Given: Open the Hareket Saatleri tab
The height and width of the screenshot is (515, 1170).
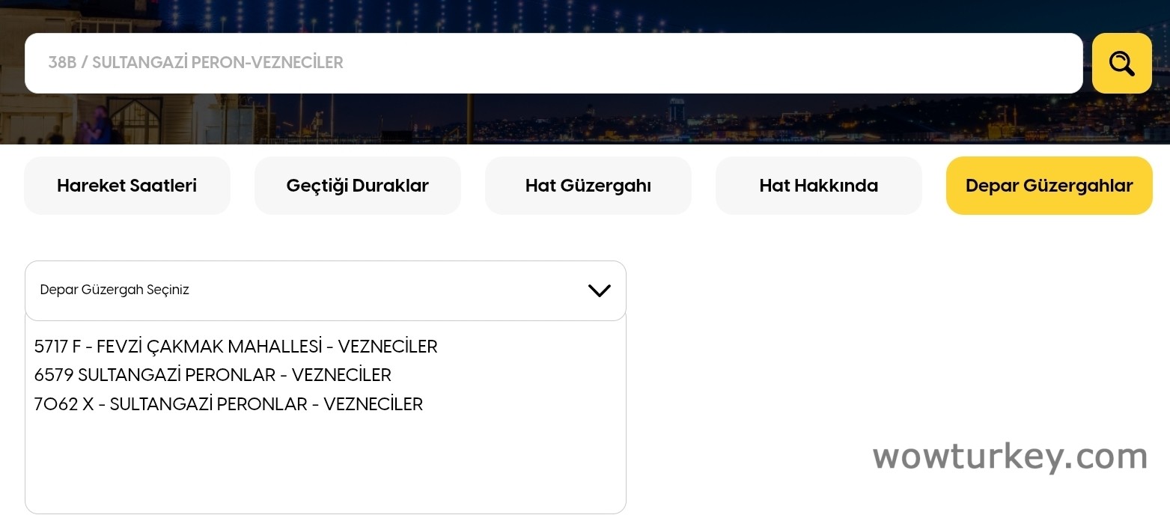Looking at the screenshot, I should tap(127, 186).
